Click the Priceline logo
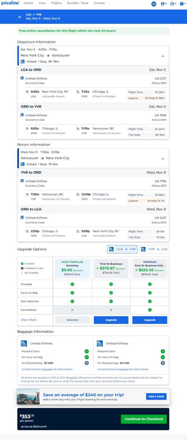 point(10,3)
